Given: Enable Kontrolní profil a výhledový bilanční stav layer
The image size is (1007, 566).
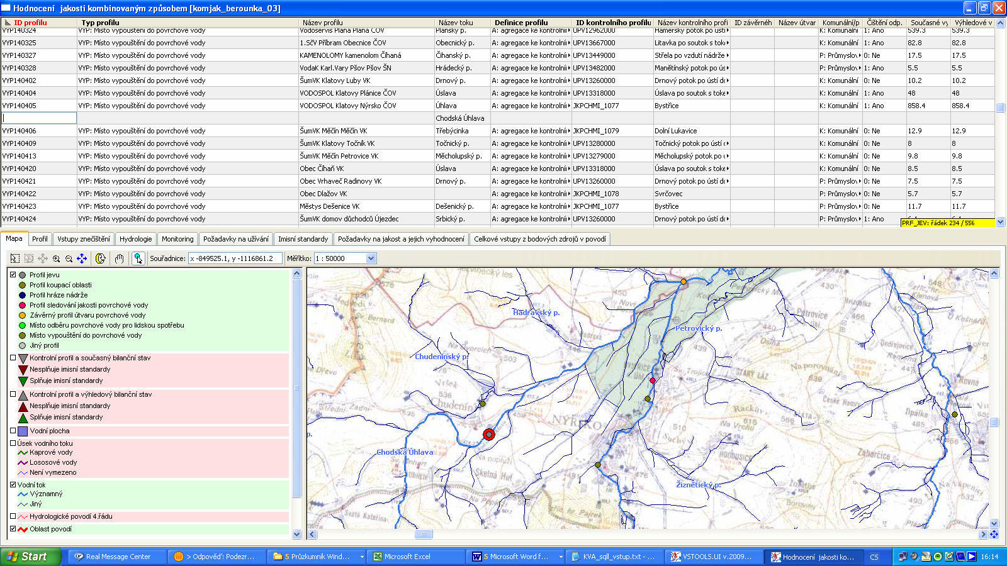Looking at the screenshot, I should 13,394.
